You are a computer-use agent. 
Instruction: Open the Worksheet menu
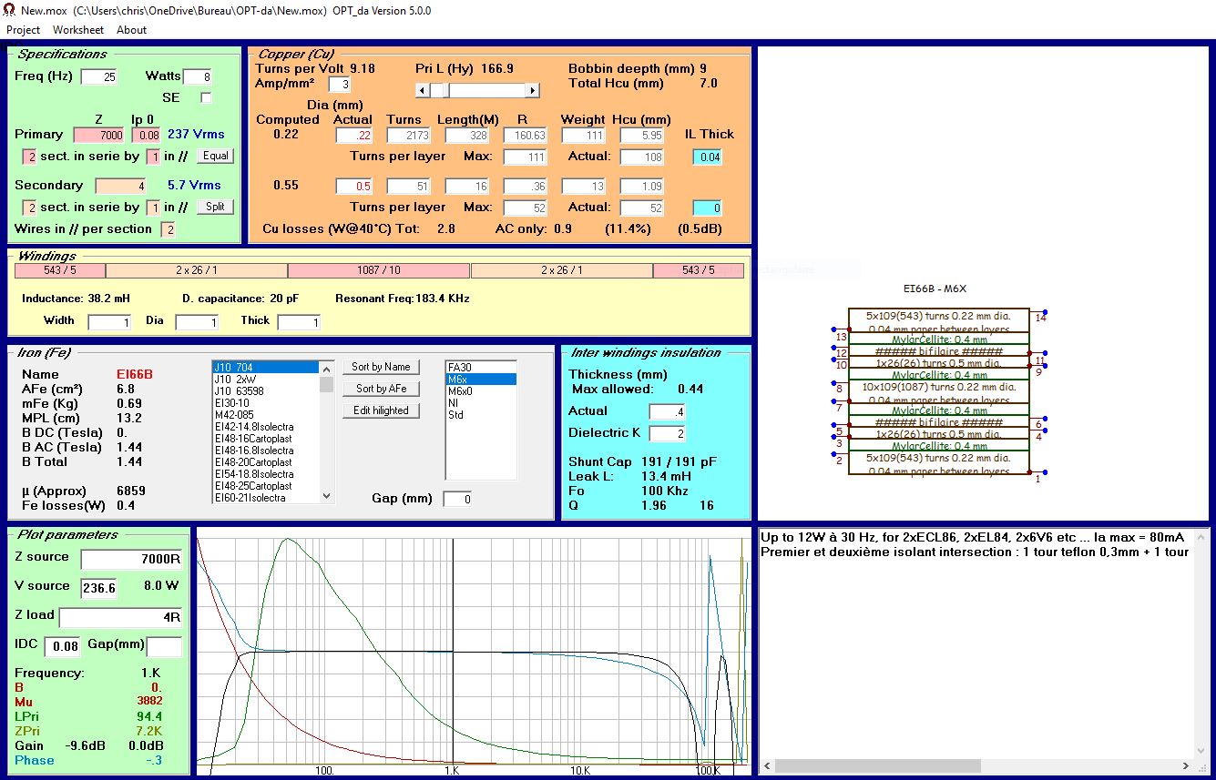pyautogui.click(x=78, y=30)
